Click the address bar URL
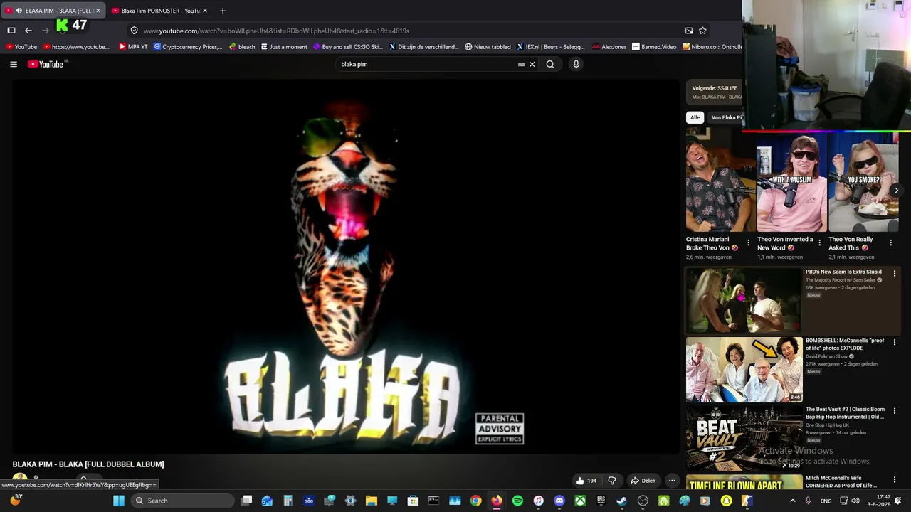 pos(276,31)
